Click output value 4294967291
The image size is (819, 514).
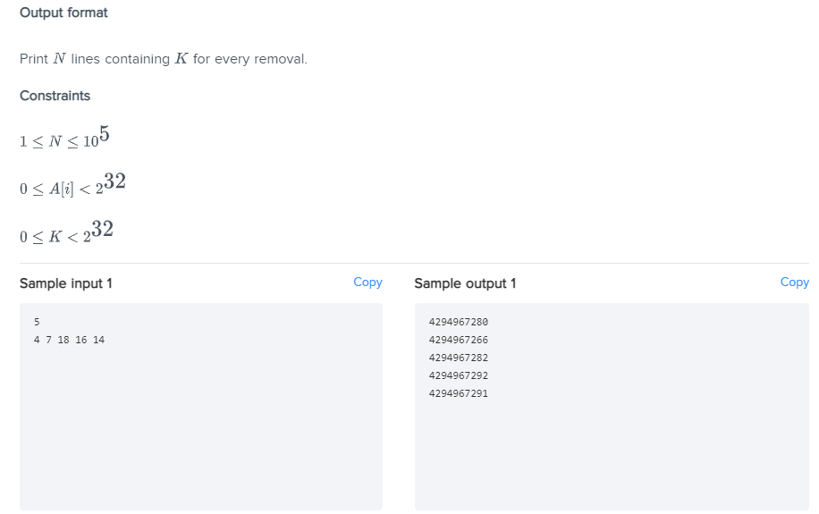point(458,392)
